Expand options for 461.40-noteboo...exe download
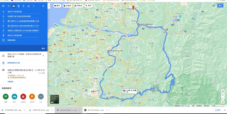This screenshot has height=114, width=227. (x=107, y=110)
